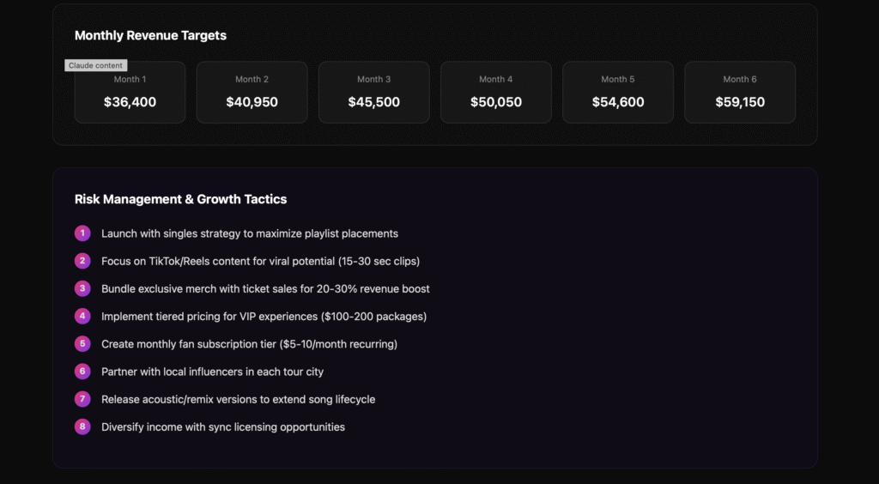The image size is (879, 484).
Task: Click the Month 2 $40,950 card
Action: coord(252,92)
